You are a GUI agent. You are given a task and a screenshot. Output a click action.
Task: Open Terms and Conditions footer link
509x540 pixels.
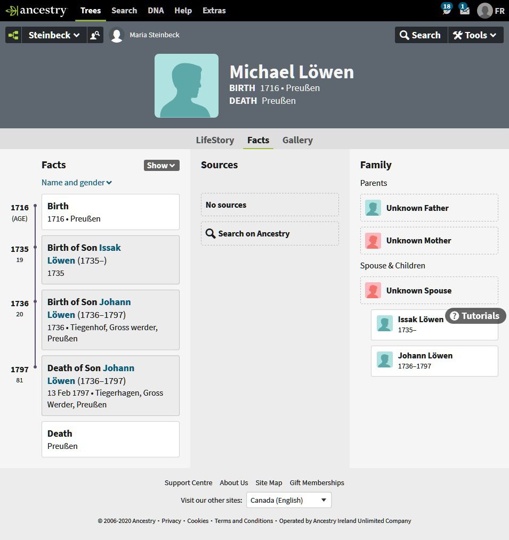click(244, 521)
